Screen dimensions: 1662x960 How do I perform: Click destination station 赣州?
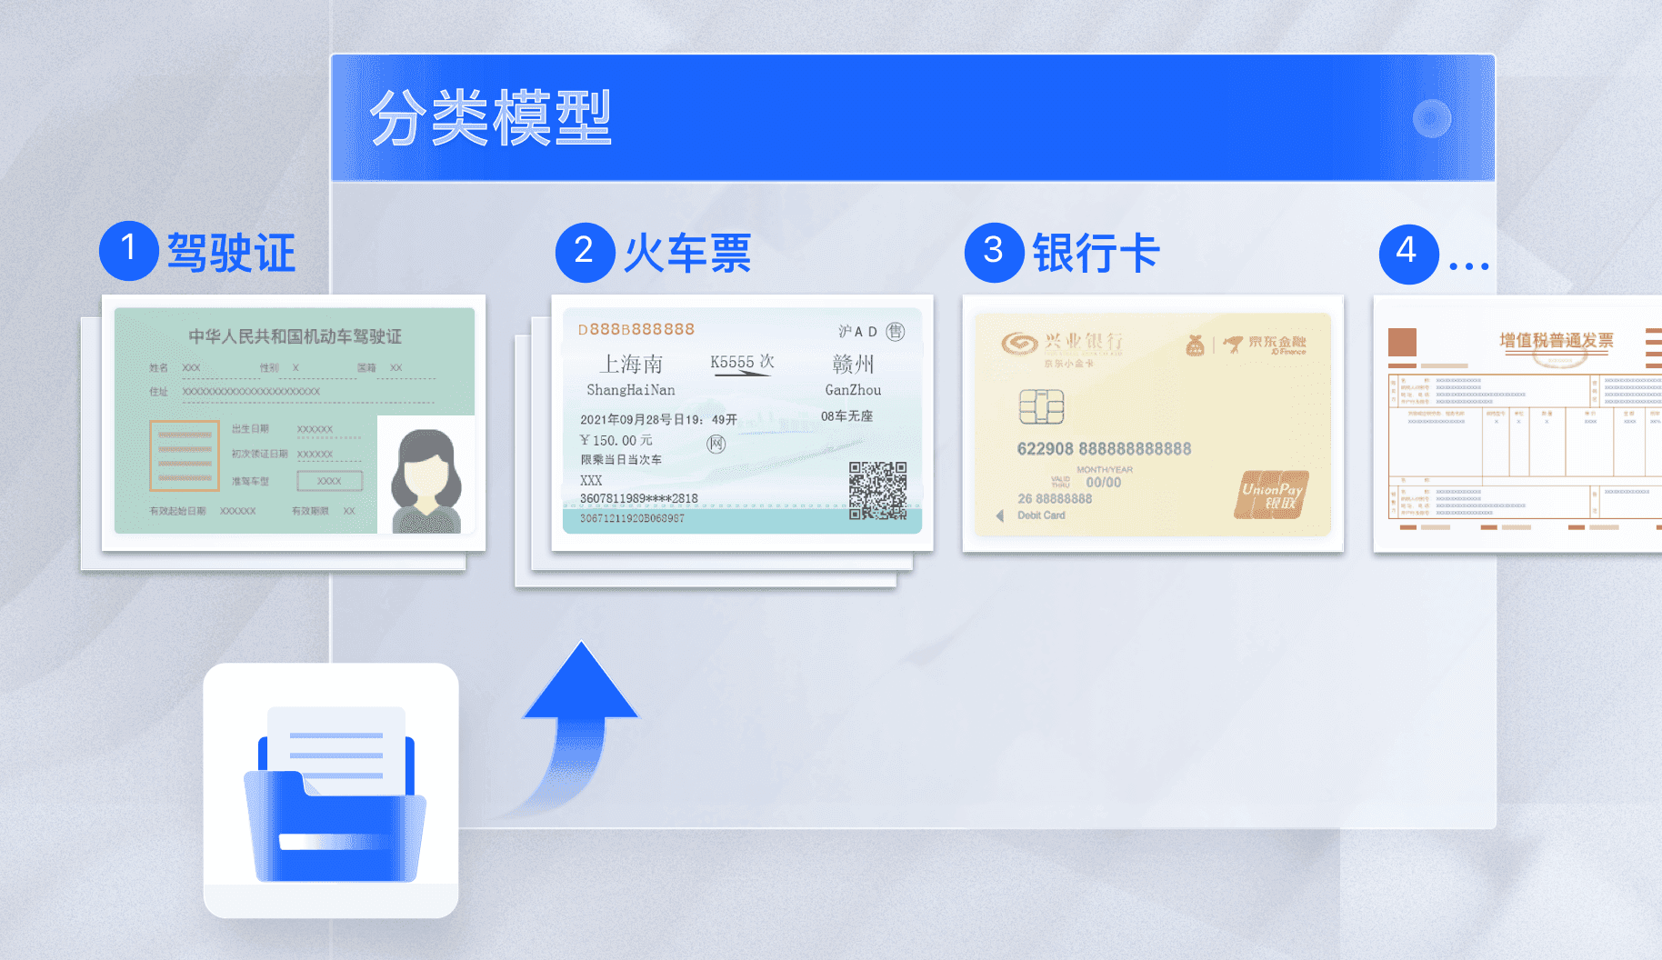tap(853, 365)
